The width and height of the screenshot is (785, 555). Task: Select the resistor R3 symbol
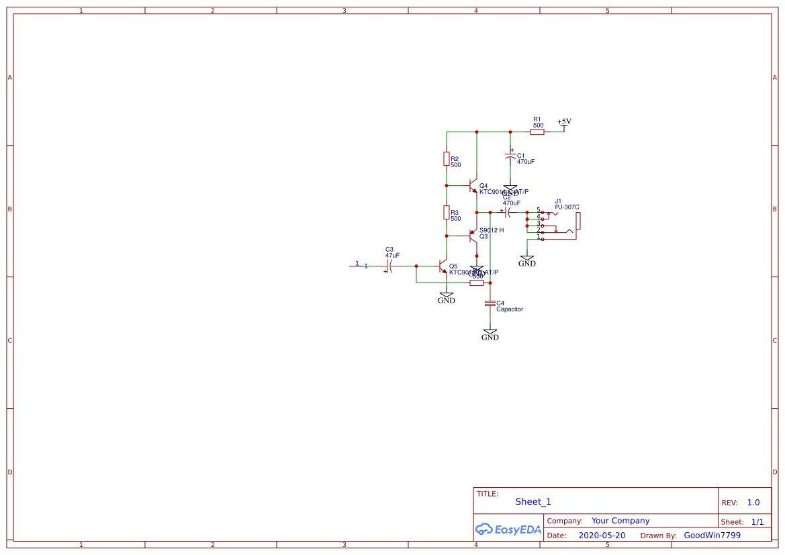pyautogui.click(x=446, y=212)
